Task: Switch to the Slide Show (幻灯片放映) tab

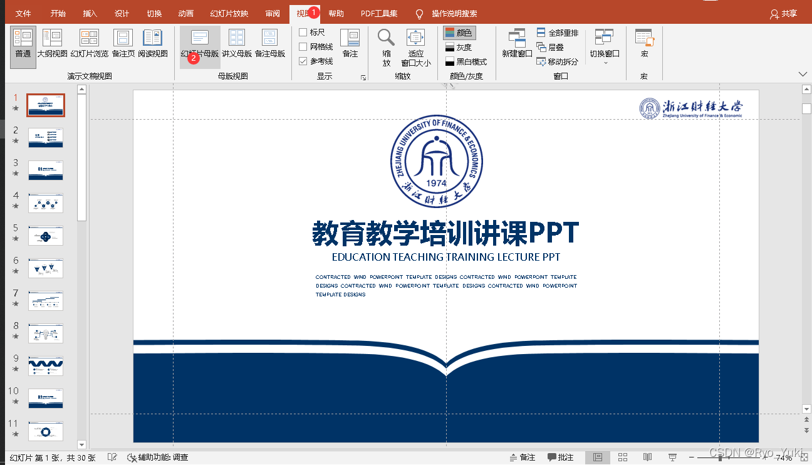Action: click(x=229, y=14)
